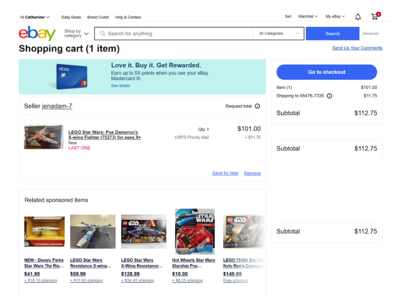Viewport: 416px width, 307px height.
Task: Open Advanced search link
Action: pyautogui.click(x=370, y=33)
